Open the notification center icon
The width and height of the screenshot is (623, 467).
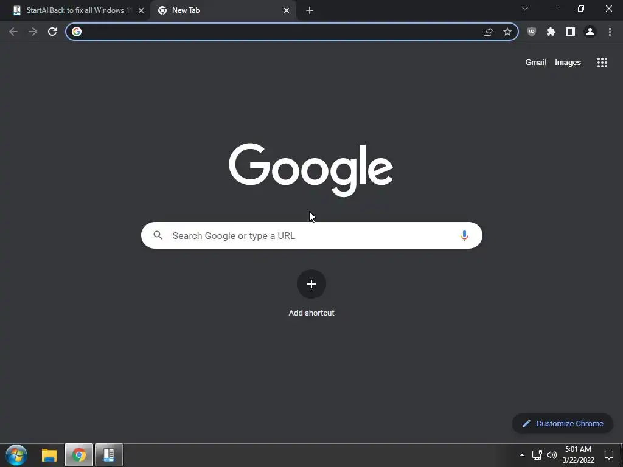(608, 455)
